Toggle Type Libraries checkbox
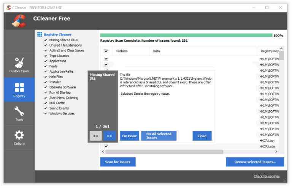 pyautogui.click(x=46, y=56)
